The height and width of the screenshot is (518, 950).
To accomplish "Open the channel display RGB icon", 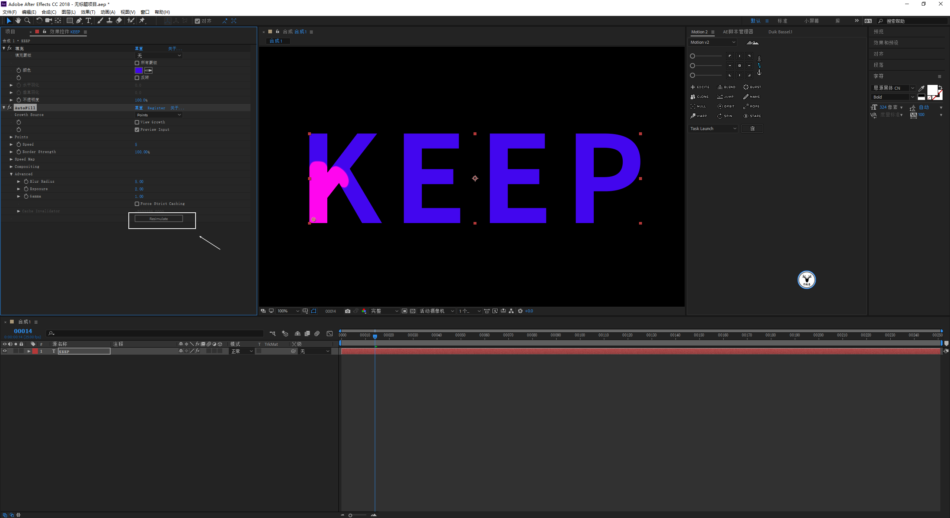I will pos(364,311).
